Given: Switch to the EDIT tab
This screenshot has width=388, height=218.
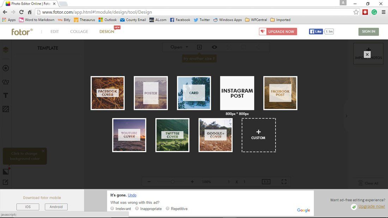Looking at the screenshot, I should [54, 31].
